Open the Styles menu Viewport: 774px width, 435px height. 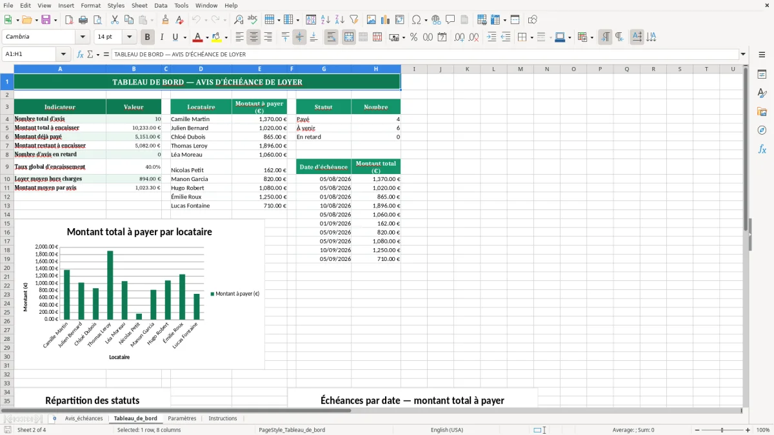(x=116, y=5)
